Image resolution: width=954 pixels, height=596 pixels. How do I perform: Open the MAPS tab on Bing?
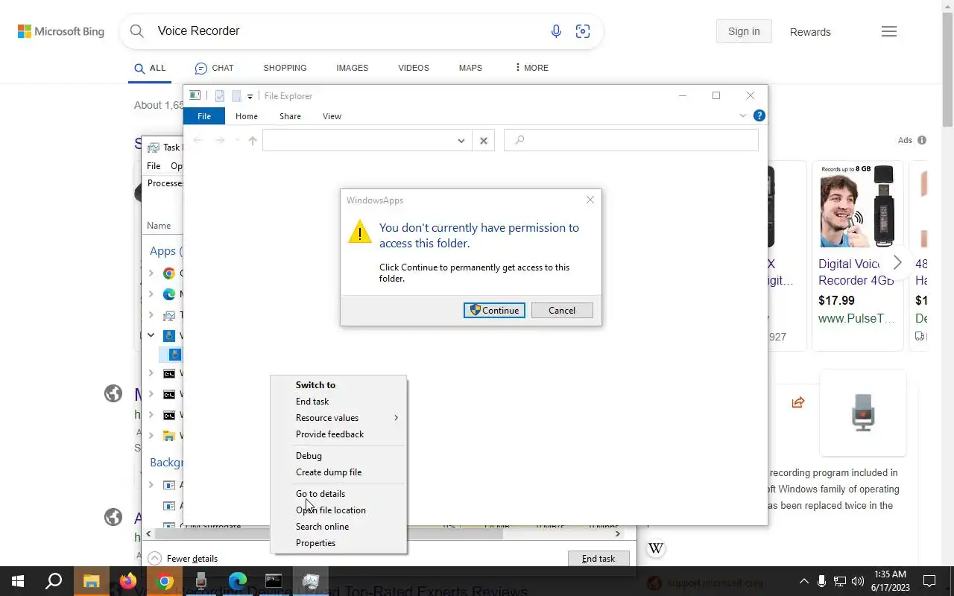(470, 68)
